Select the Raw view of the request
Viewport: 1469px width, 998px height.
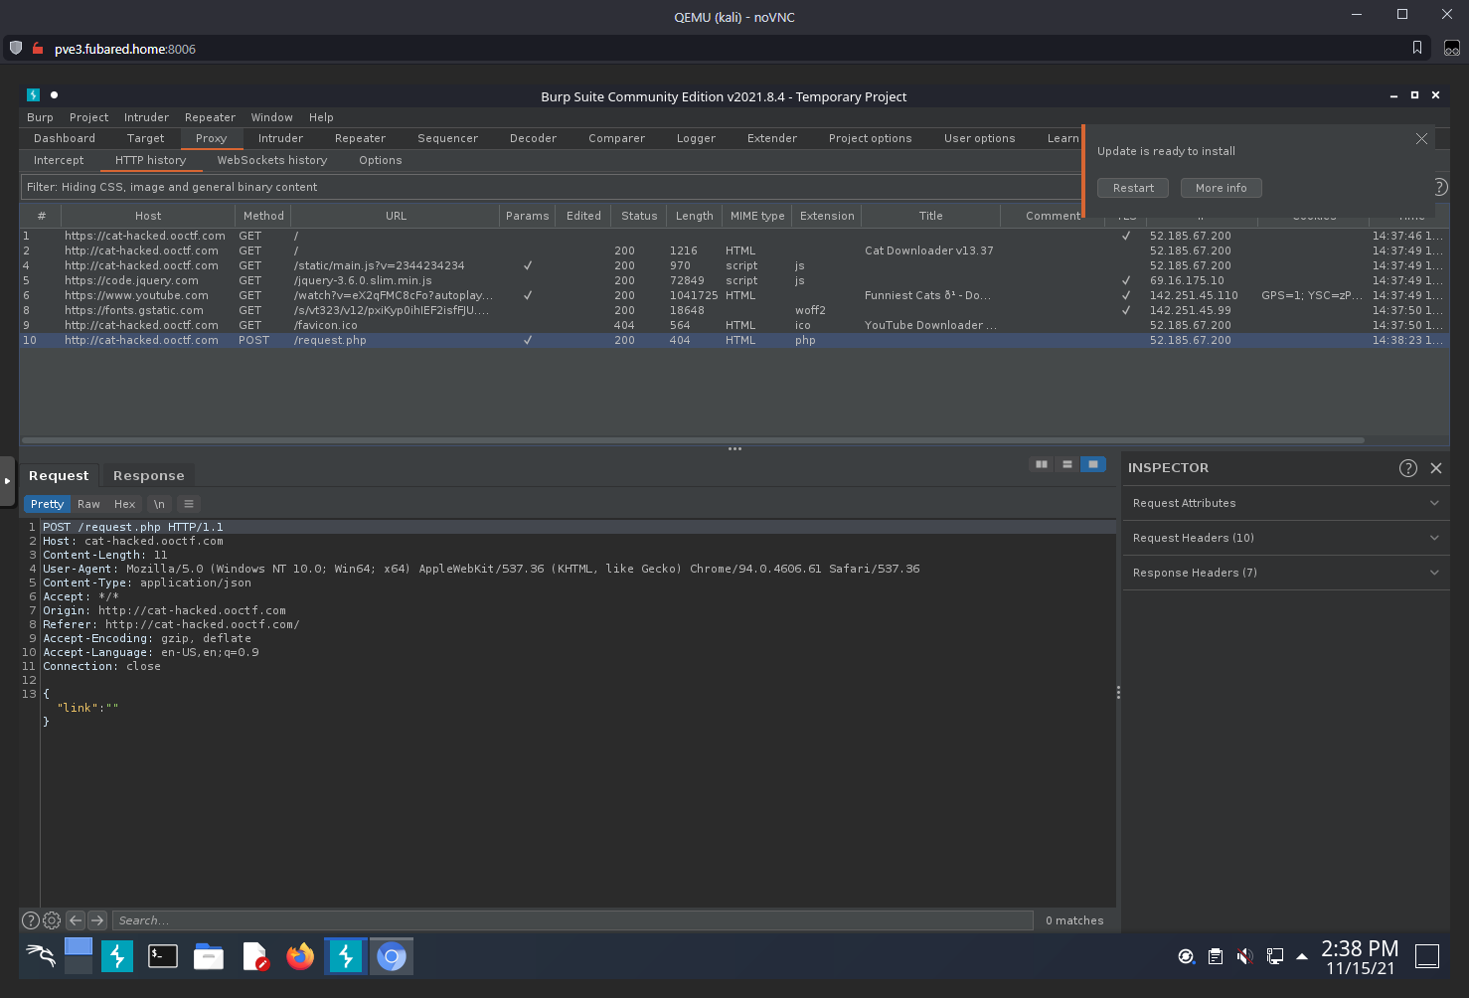(88, 504)
